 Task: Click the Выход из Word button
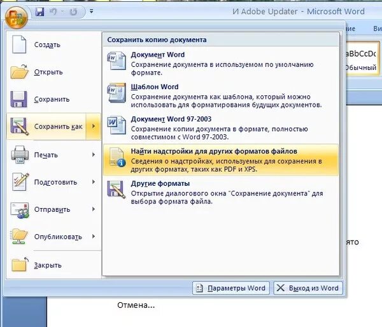[x=308, y=288]
